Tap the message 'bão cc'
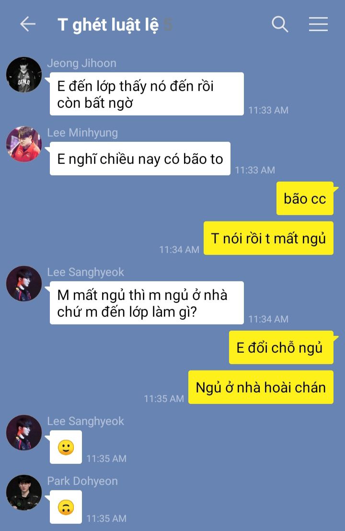The height and width of the screenshot is (531, 345). [x=305, y=198]
